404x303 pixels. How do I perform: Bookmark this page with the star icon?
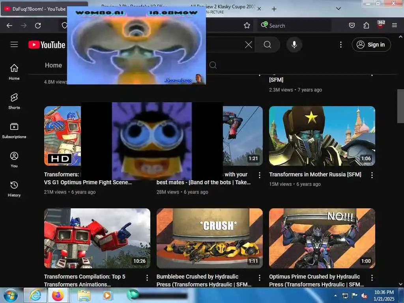[x=247, y=25]
